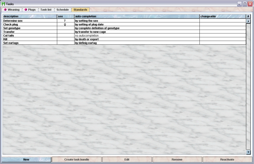Screen dimensions: 254x164
Task: Select the Set genotype task row
Action: coord(29,28)
